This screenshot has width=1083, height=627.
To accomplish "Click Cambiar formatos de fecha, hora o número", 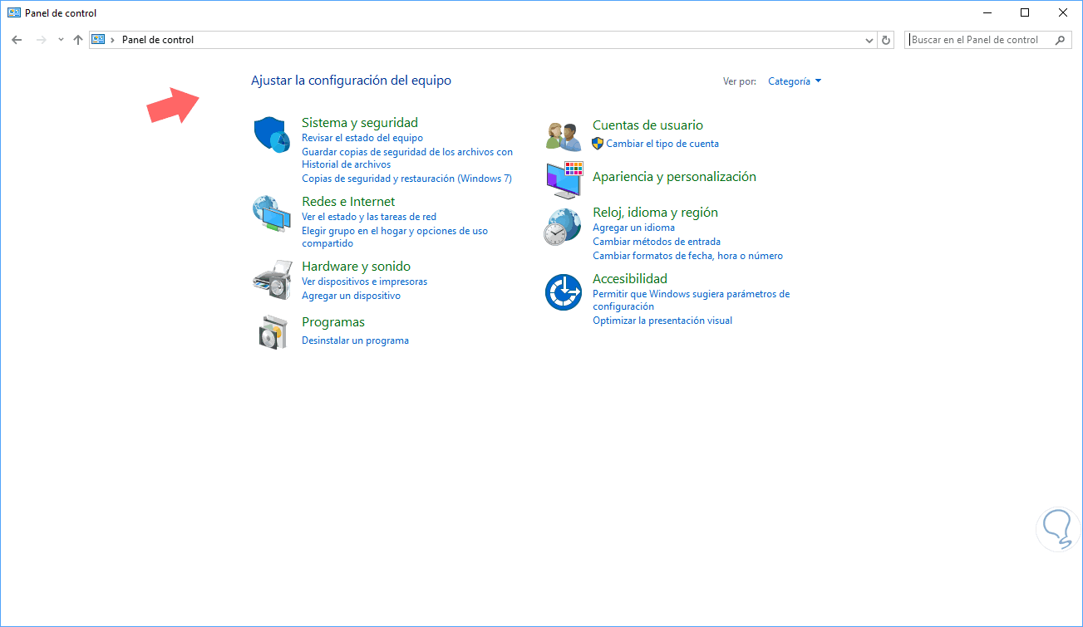I will (687, 256).
